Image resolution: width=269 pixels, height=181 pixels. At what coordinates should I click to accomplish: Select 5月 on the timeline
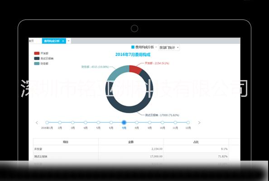[x=98, y=122]
